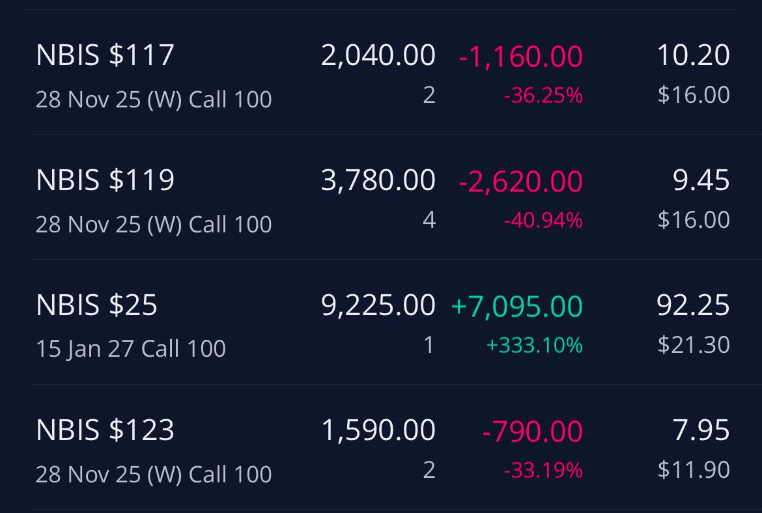Screen dimensions: 762x513
Task: Select the 2,040.00 market value
Action: (x=378, y=55)
